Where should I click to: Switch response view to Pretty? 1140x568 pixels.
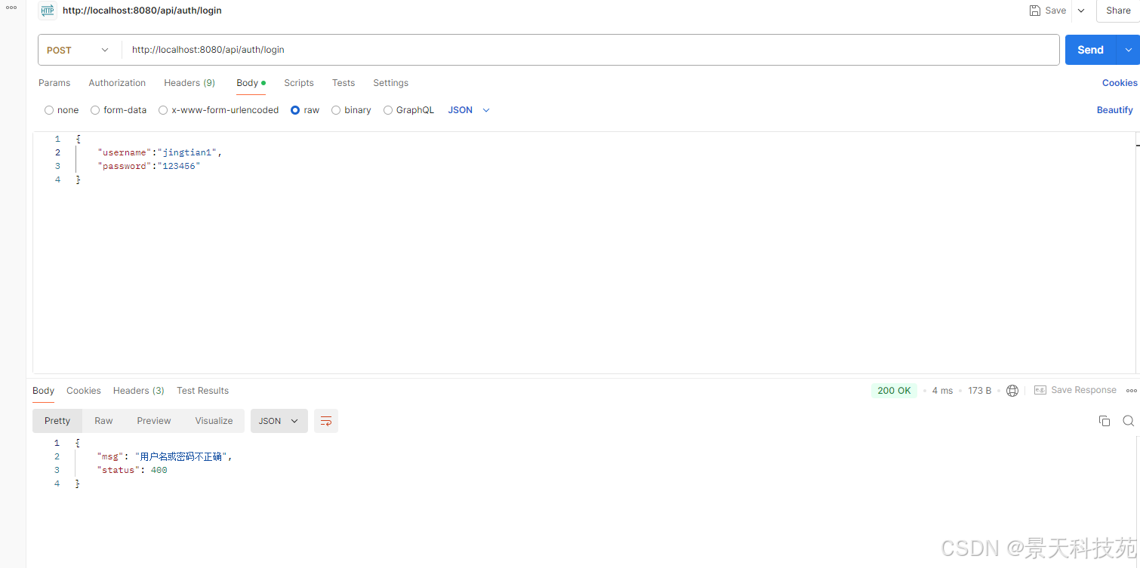click(x=57, y=421)
